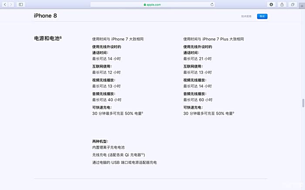This screenshot has height=190, width=305.
Task: Go forward to the next page
Action: [x=11, y=4]
